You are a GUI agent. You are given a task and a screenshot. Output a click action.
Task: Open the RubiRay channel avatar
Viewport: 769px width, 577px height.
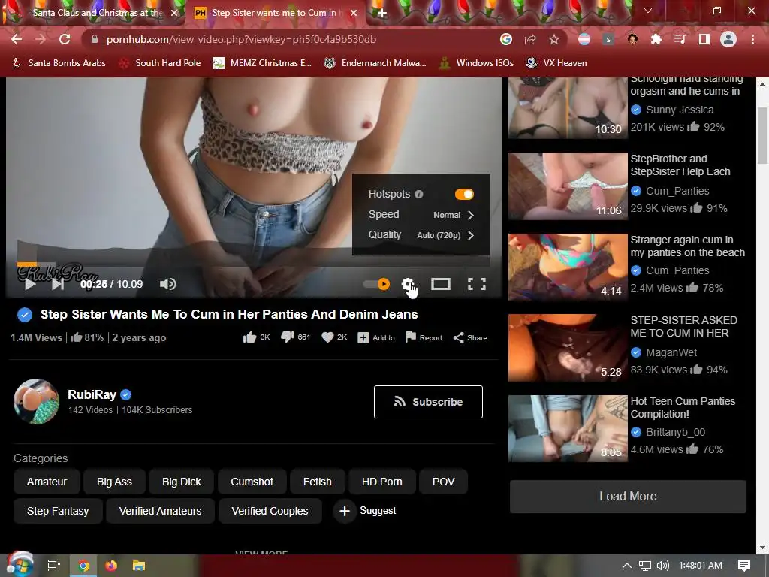click(36, 401)
